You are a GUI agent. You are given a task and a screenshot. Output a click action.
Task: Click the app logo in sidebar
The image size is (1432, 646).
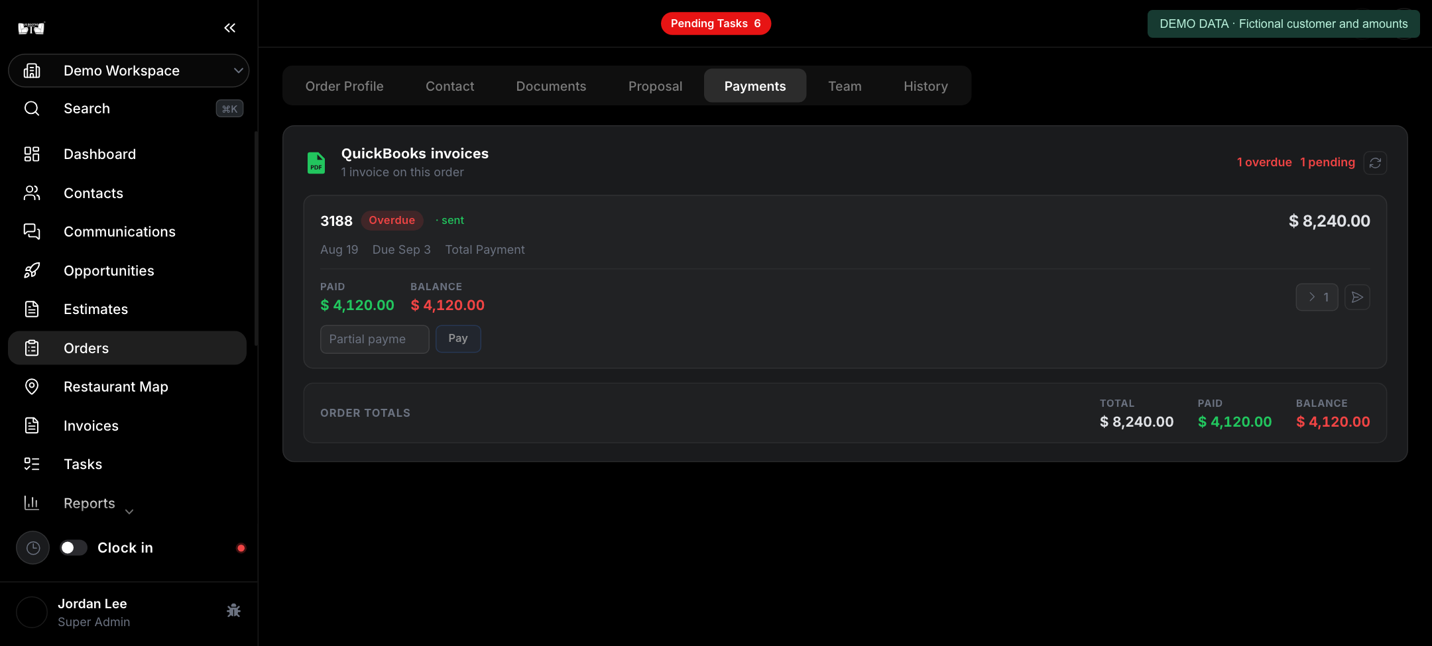pyautogui.click(x=31, y=28)
